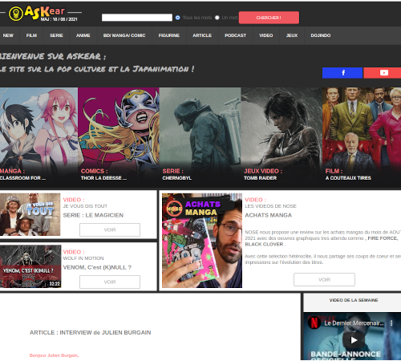Open the YouTube video options menu
Image resolution: width=401 pixels, height=361 pixels.
(391, 323)
